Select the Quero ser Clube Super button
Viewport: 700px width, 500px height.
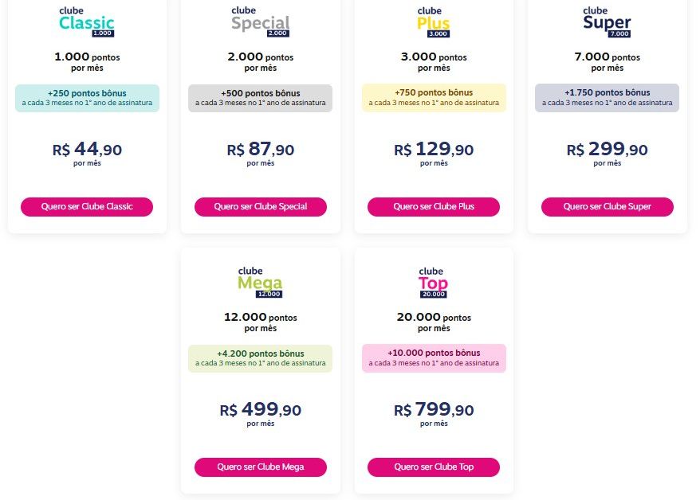pyautogui.click(x=607, y=207)
